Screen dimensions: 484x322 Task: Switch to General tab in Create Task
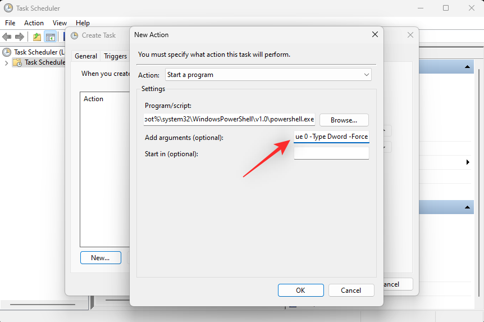(x=86, y=56)
